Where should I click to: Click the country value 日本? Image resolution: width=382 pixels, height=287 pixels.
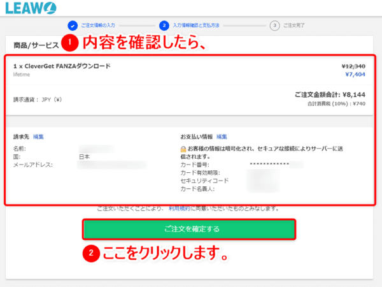[84, 157]
